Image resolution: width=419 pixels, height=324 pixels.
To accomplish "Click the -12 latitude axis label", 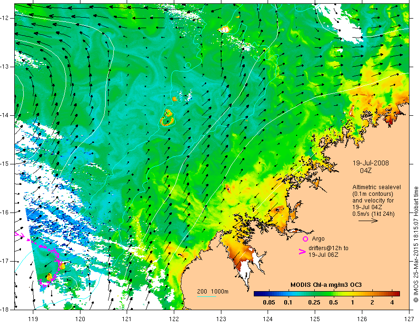I will coord(5,18).
